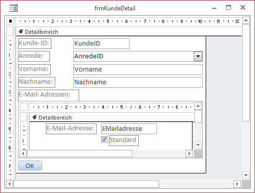Viewport: 255px width, 193px height.
Task: Click the subform vertical scrollbar up arrow
Action: click(x=198, y=106)
